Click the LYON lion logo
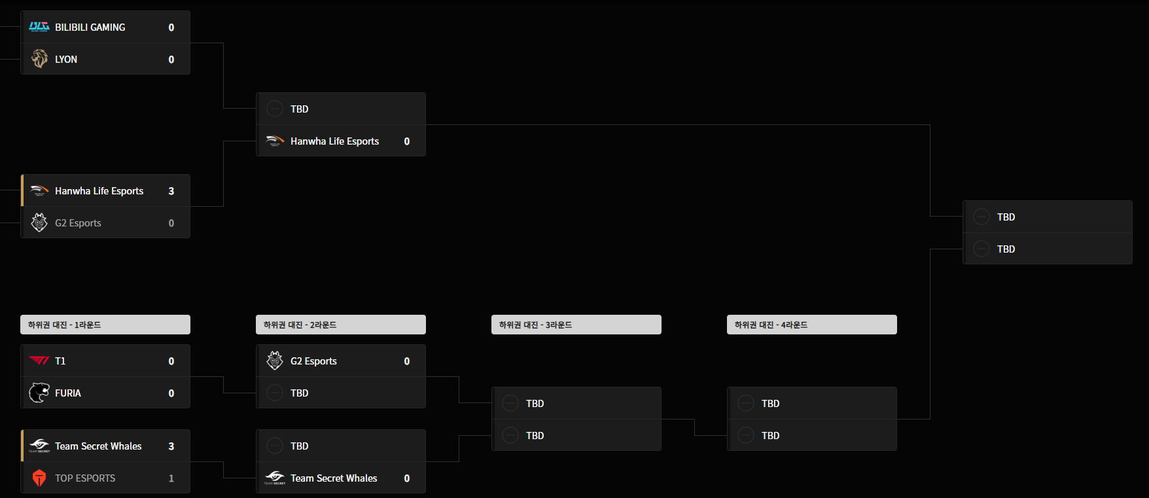This screenshot has width=1149, height=498. [x=39, y=59]
